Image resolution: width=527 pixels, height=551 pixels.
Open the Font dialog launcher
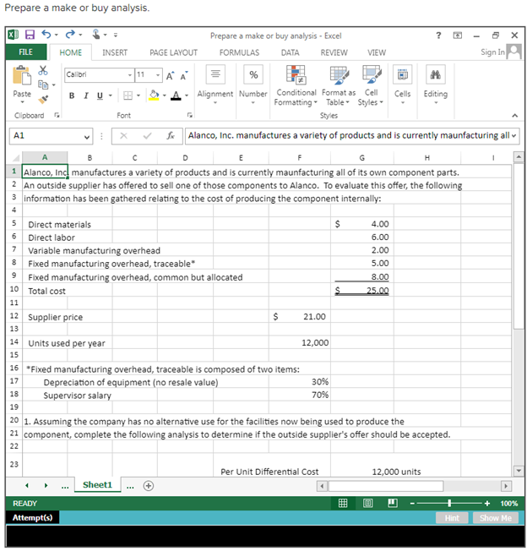(x=190, y=115)
